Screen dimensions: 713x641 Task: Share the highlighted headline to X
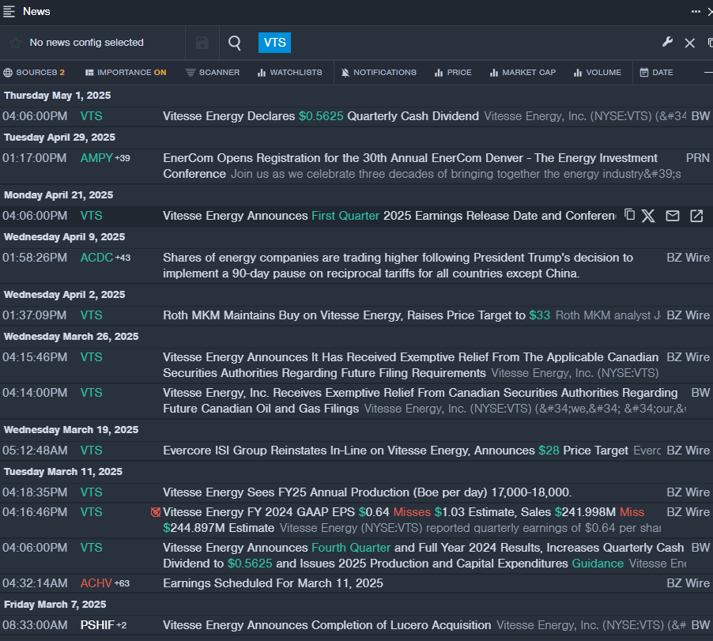coord(648,216)
